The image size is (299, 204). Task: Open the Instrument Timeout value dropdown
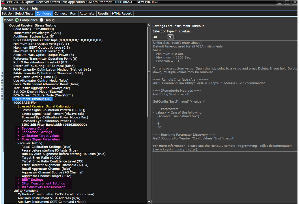click(170, 37)
